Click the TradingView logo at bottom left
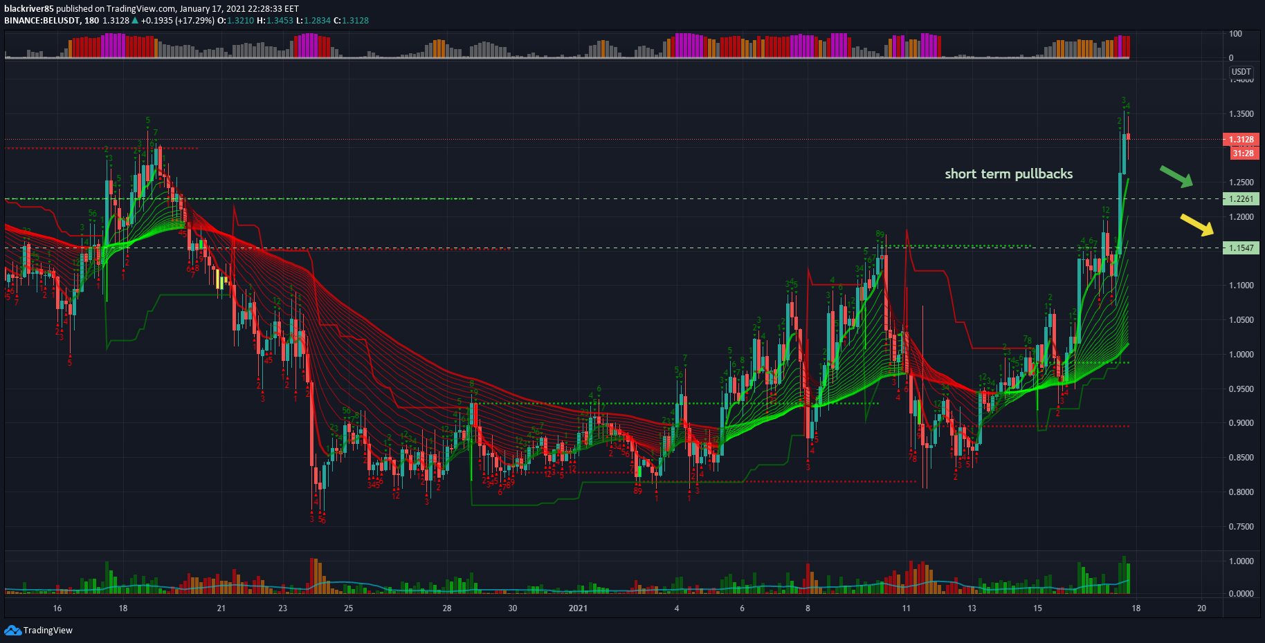Image resolution: width=1265 pixels, height=643 pixels. coord(38,630)
